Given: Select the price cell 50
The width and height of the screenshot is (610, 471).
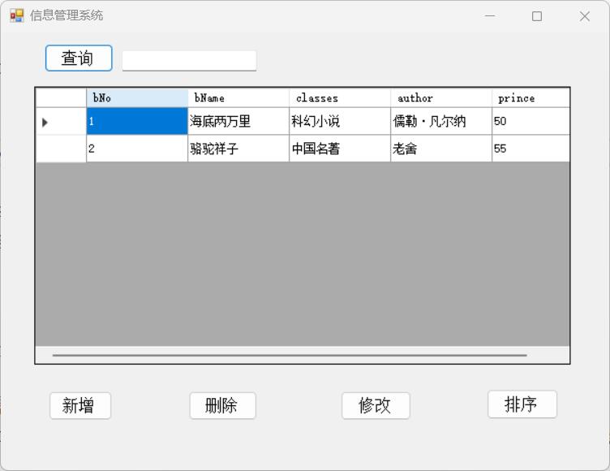Looking at the screenshot, I should (x=531, y=121).
